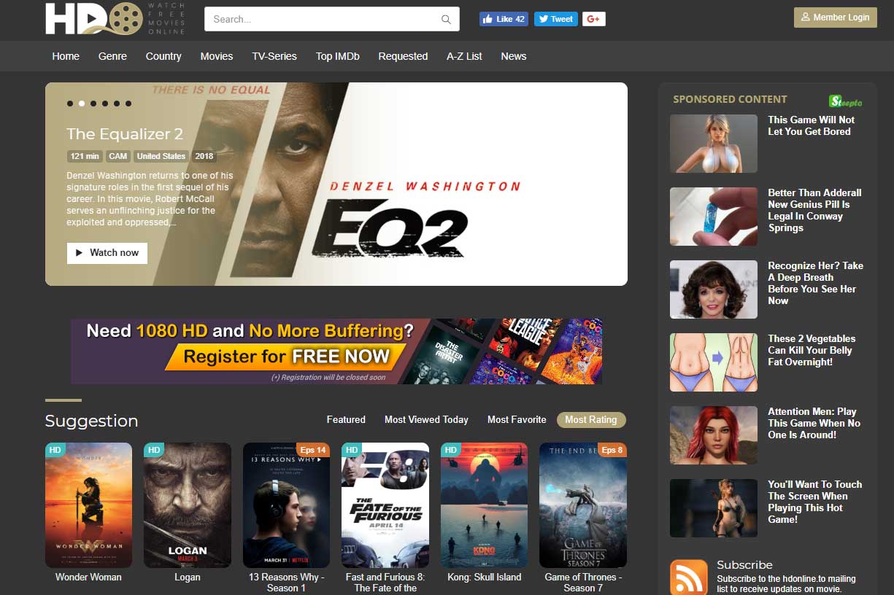
Task: Click the Google+ share icon
Action: click(593, 19)
